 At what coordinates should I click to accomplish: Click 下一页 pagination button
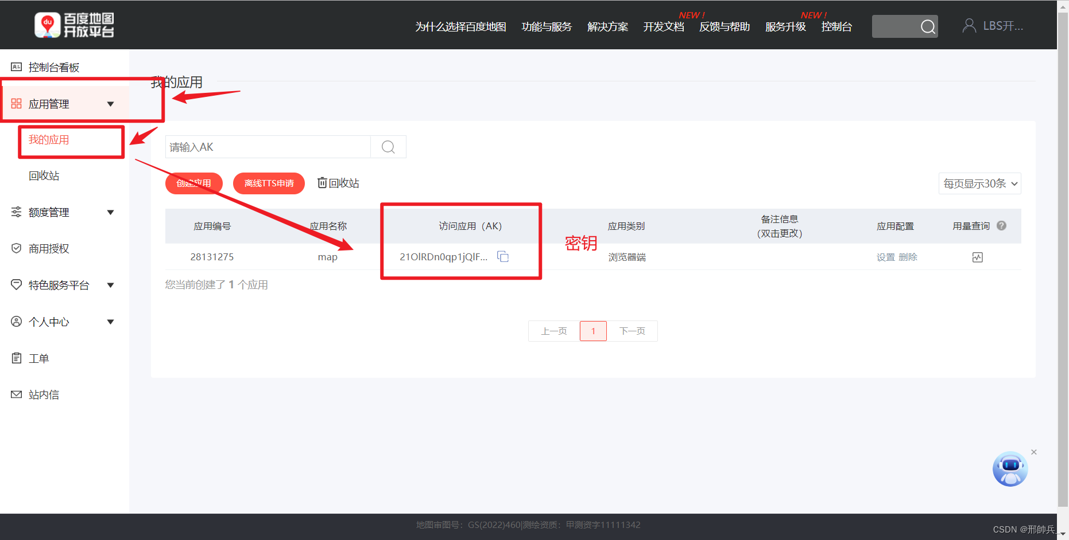click(632, 331)
